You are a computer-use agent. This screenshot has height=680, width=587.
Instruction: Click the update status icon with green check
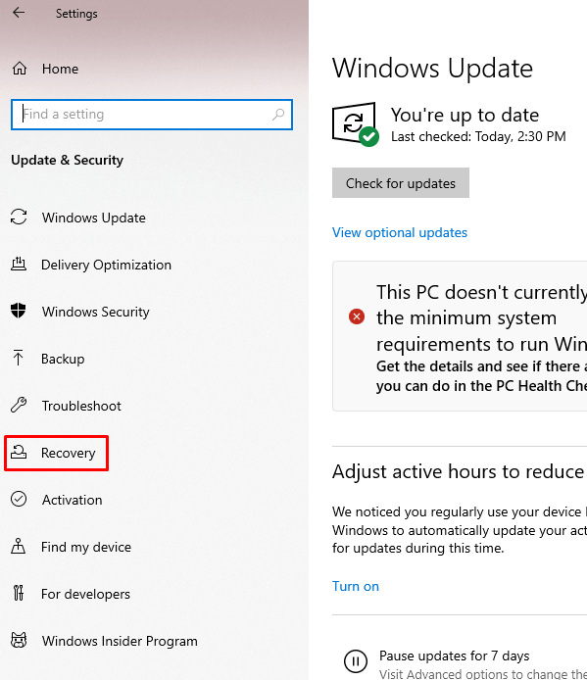click(x=356, y=124)
